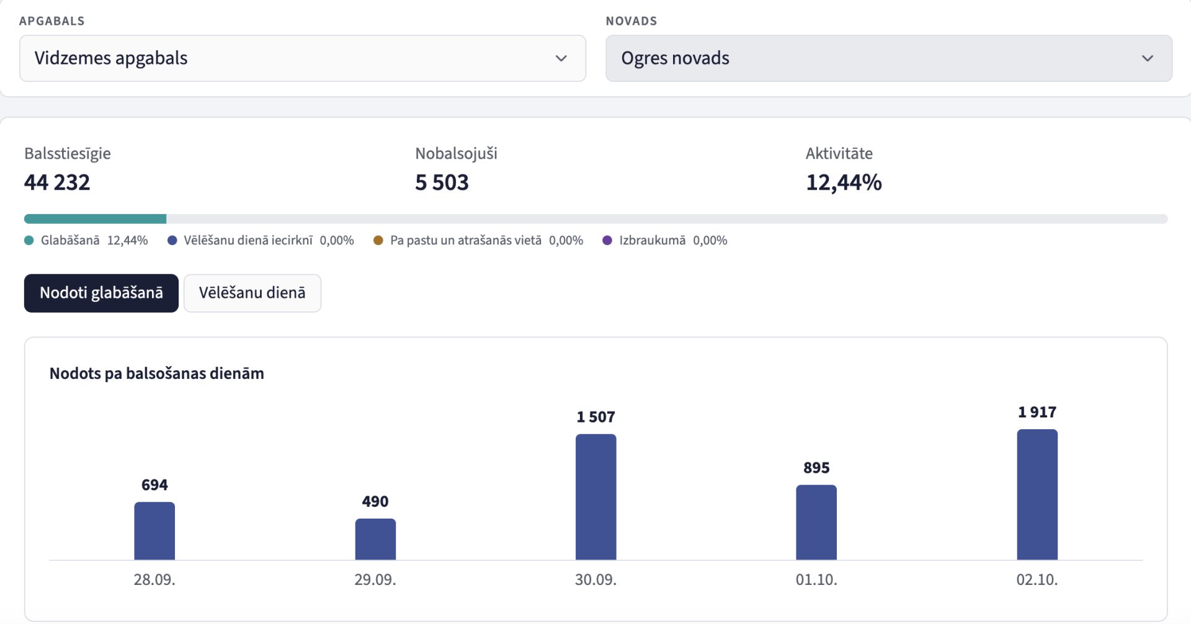Screen dimensions: 1191x624
Task: Select the tallest bar, 1 917
Action: click(1037, 494)
